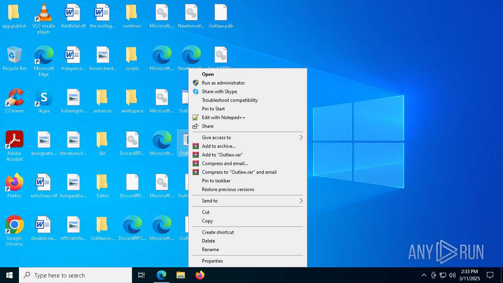Select the Adobe Acrobat shortcut
Screen dimensions: 503x283
coord(14,140)
